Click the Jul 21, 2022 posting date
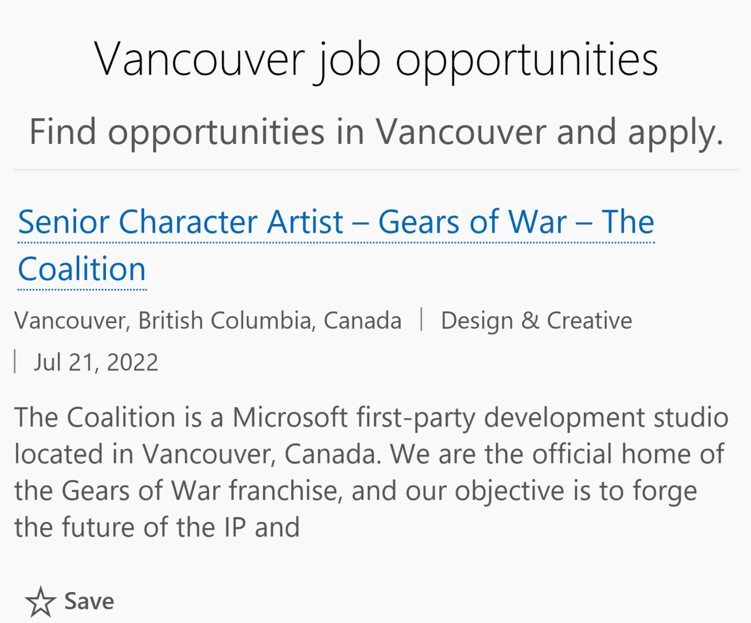Image resolution: width=751 pixels, height=623 pixels. point(96,362)
